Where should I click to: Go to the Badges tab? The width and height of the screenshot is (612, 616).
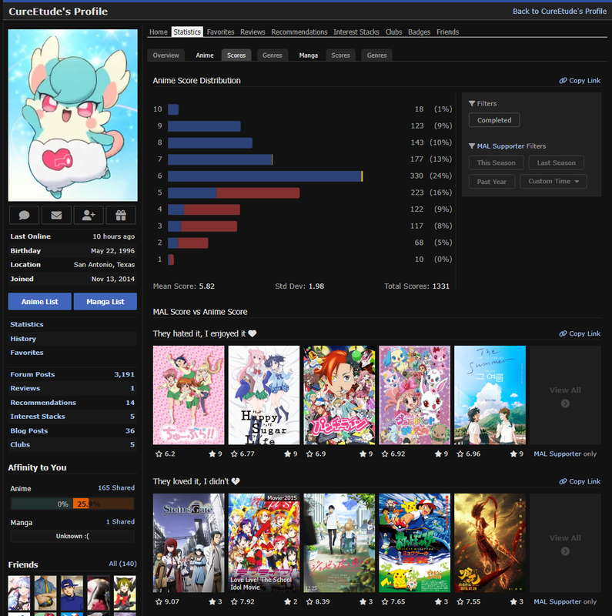[x=419, y=32]
